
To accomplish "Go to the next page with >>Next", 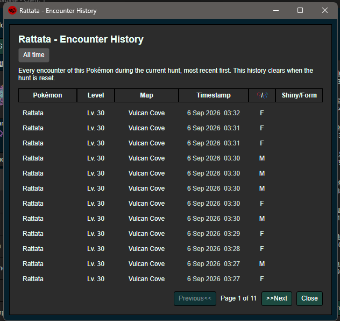I will click(x=277, y=298).
